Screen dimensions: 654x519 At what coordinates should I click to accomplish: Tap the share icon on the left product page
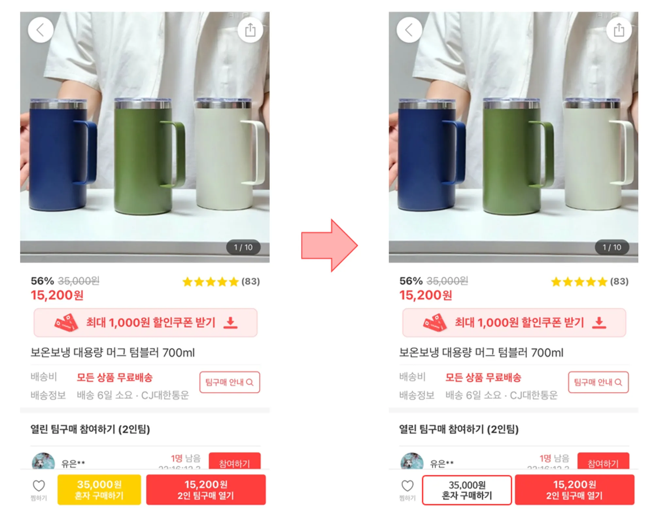click(x=250, y=30)
